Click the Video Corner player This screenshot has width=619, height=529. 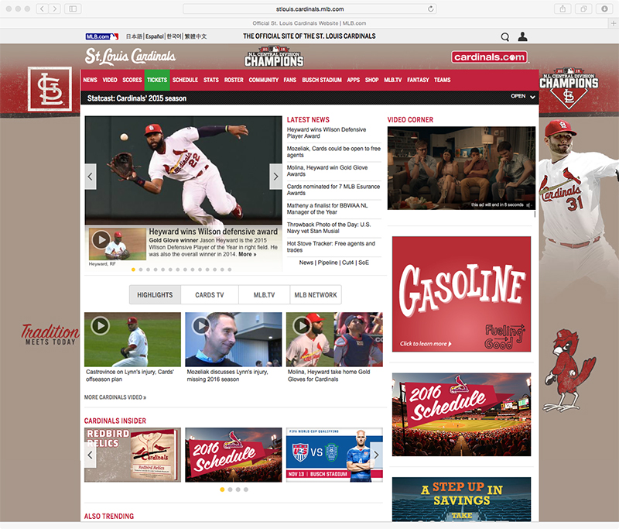click(x=461, y=168)
